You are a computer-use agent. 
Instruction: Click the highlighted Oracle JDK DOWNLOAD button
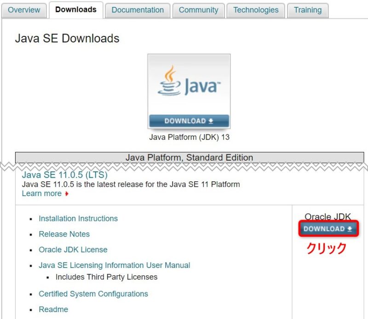[328, 229]
